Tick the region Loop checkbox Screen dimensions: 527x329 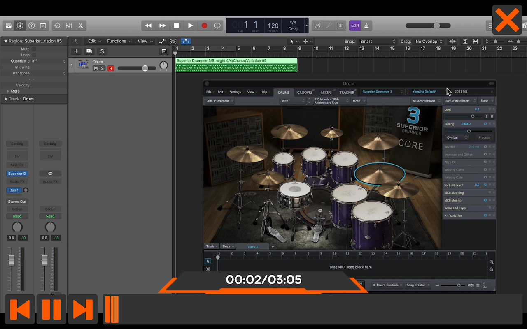34,55
